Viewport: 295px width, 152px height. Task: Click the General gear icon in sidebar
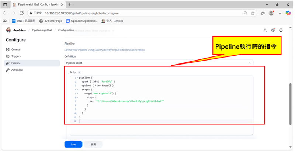[8, 49]
